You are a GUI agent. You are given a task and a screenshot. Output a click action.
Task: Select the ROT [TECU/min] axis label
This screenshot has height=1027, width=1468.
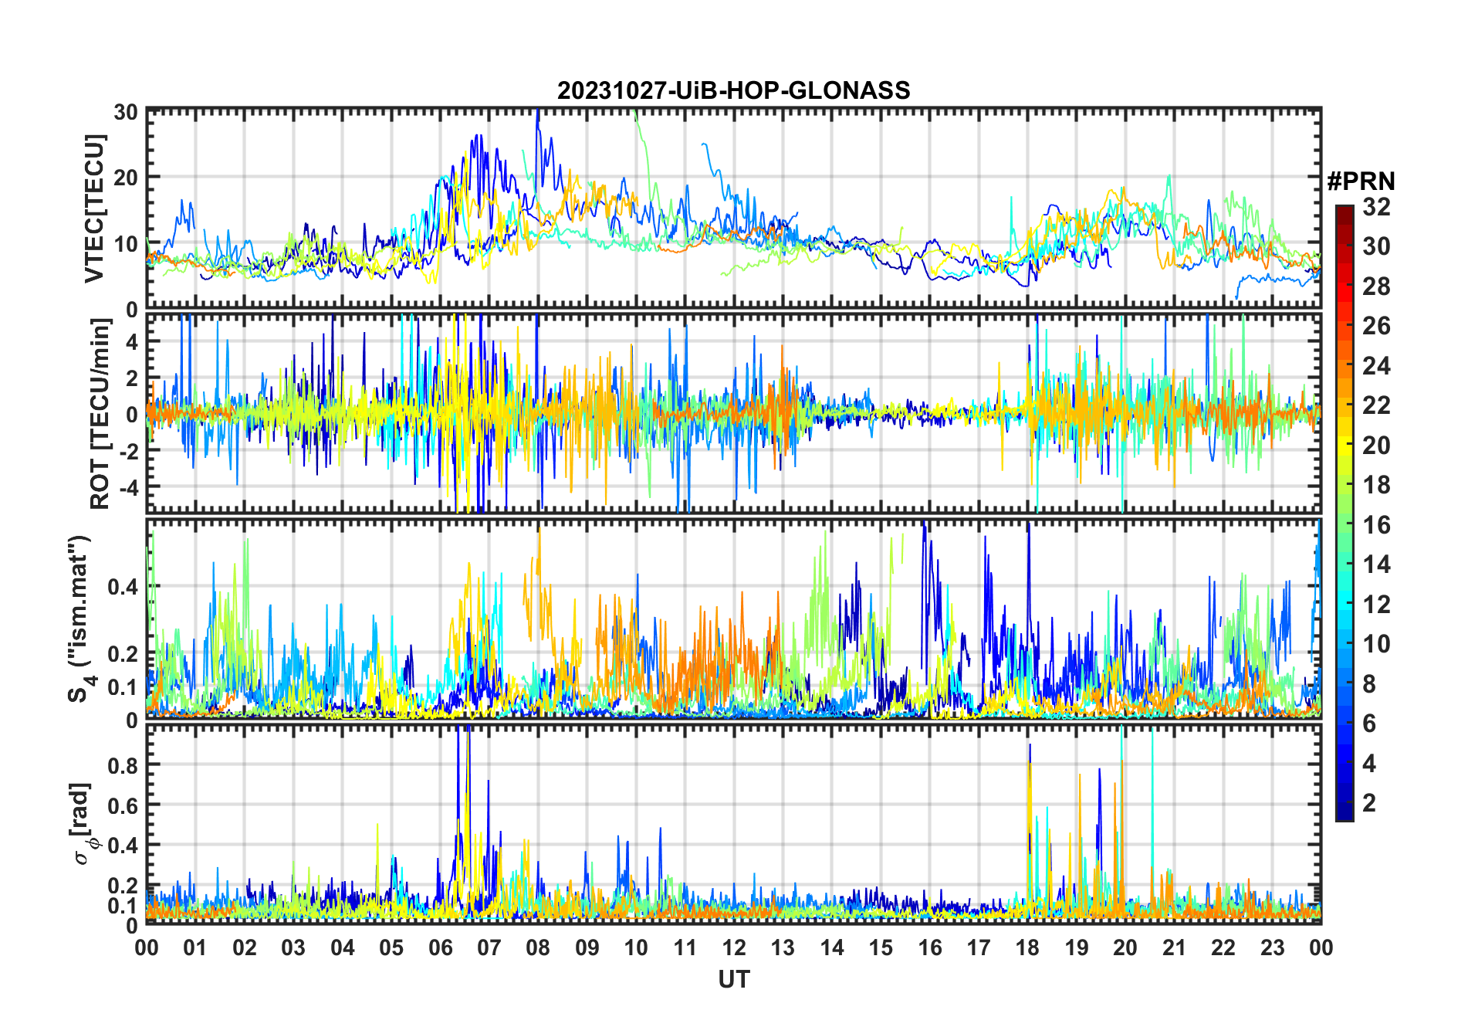point(100,413)
